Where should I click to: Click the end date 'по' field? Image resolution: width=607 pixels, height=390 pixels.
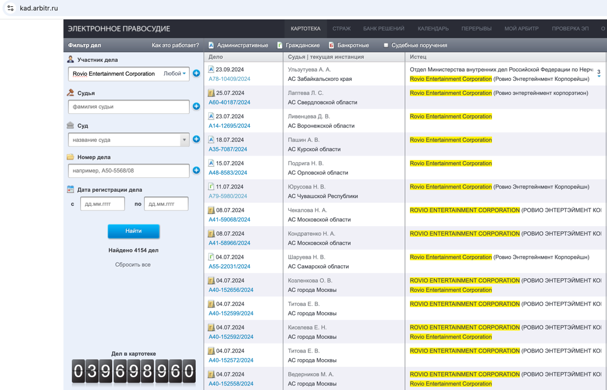point(166,204)
